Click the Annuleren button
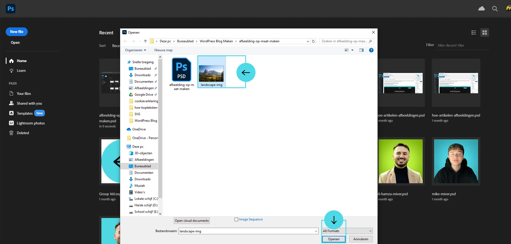The image size is (511, 244). click(x=361, y=239)
